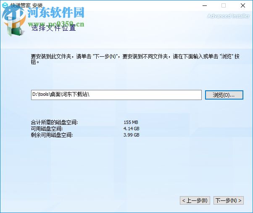Close the 快递管家 installer window

(243, 5)
